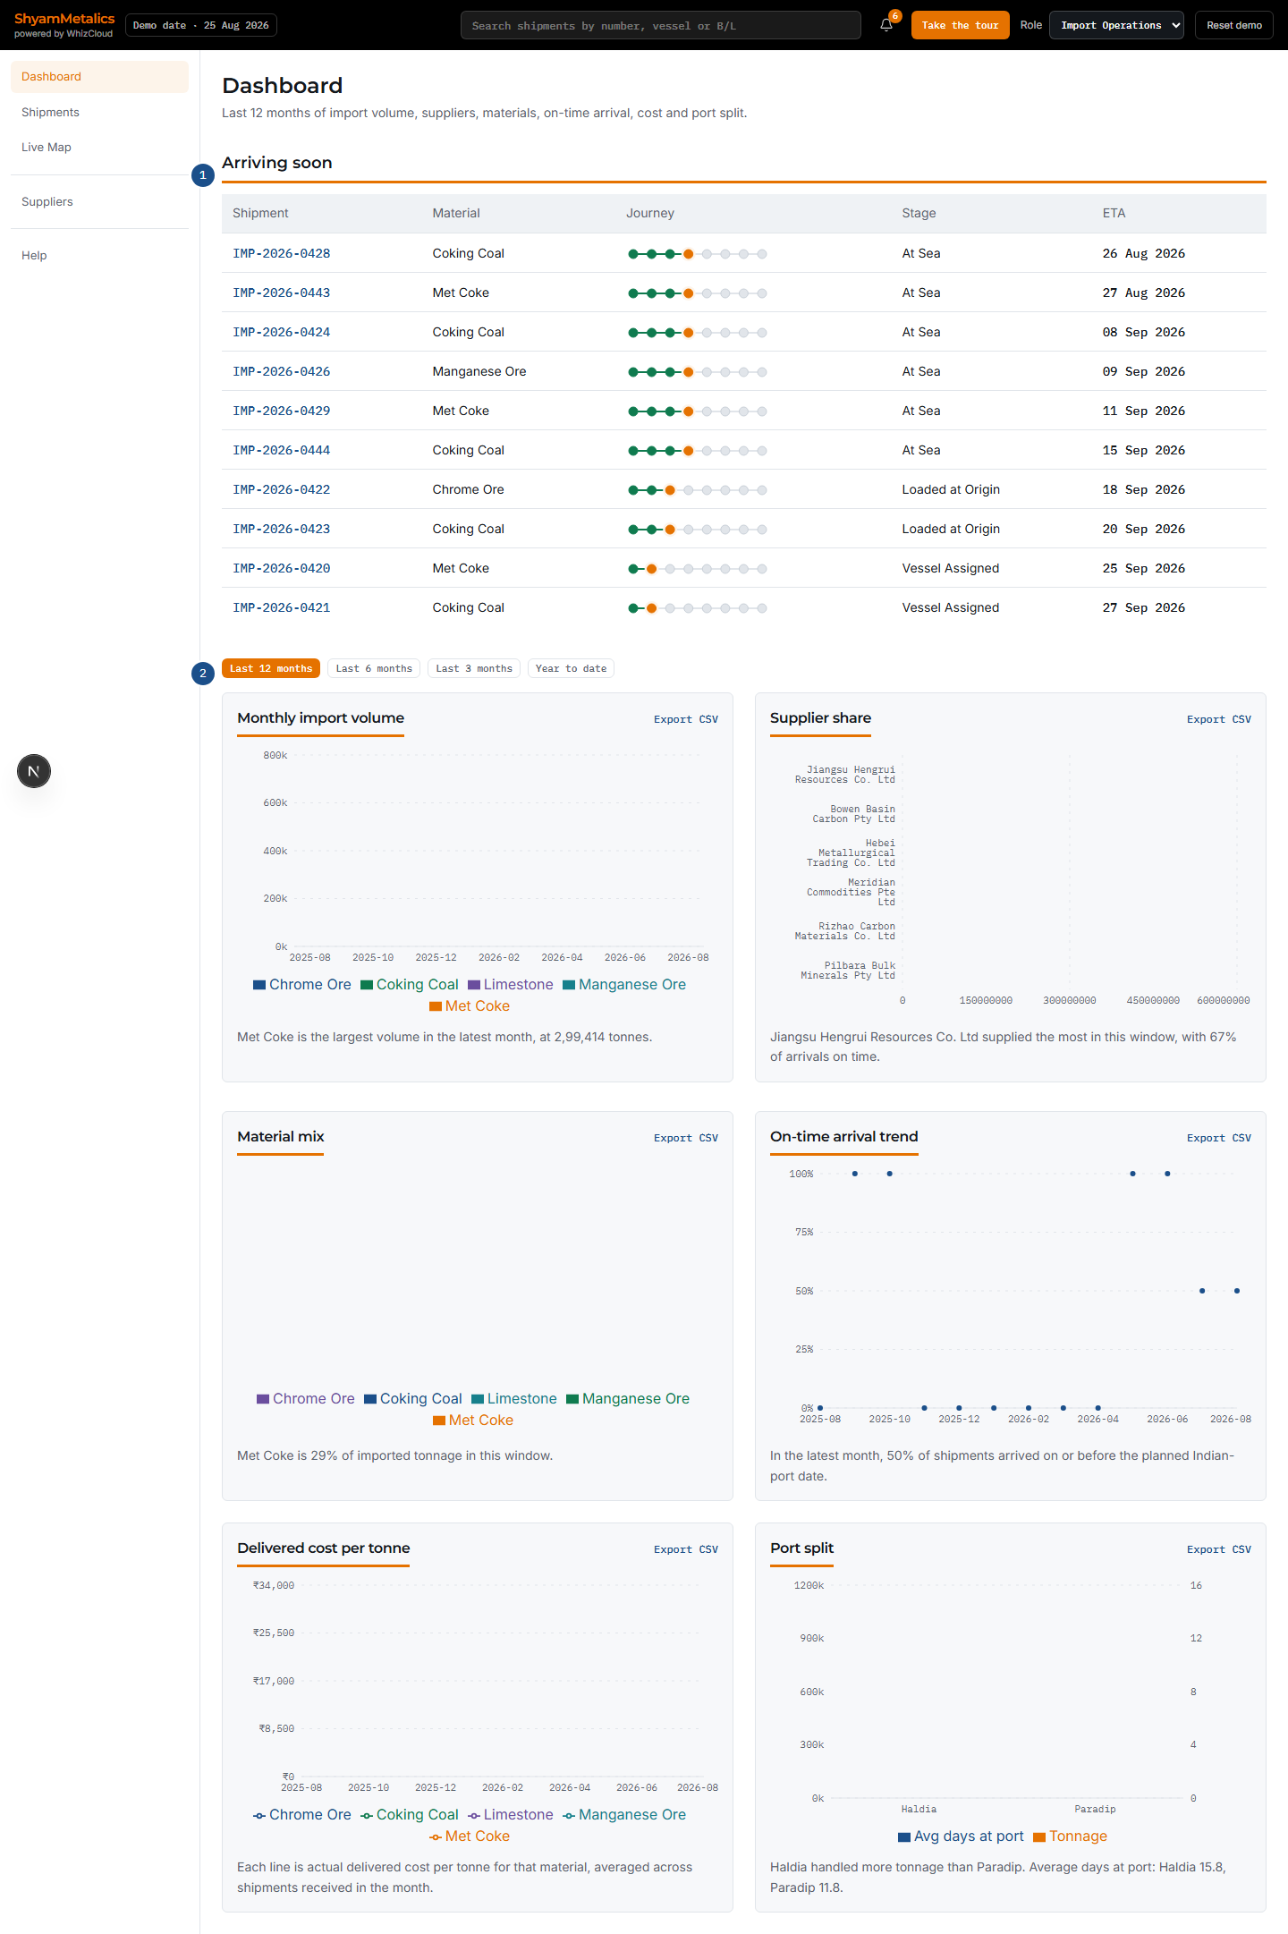
Task: Focus the shipment search field
Action: pos(661,25)
